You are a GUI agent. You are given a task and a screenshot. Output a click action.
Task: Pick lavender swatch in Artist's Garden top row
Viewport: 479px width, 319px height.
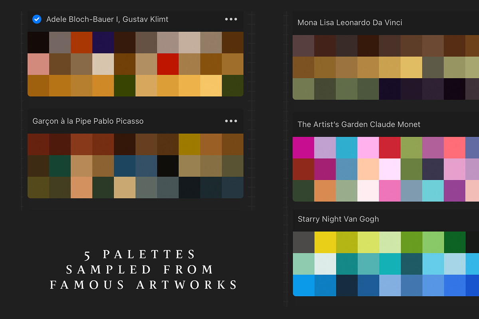325,148
